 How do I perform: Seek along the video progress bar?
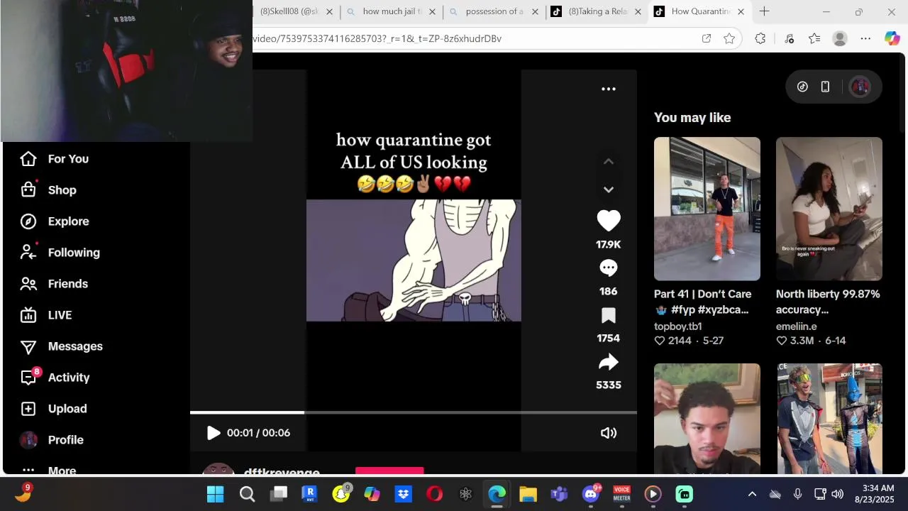[414, 412]
